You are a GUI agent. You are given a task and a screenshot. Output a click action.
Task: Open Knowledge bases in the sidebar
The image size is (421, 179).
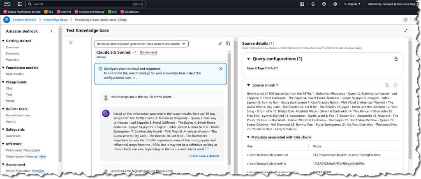pos(18,115)
